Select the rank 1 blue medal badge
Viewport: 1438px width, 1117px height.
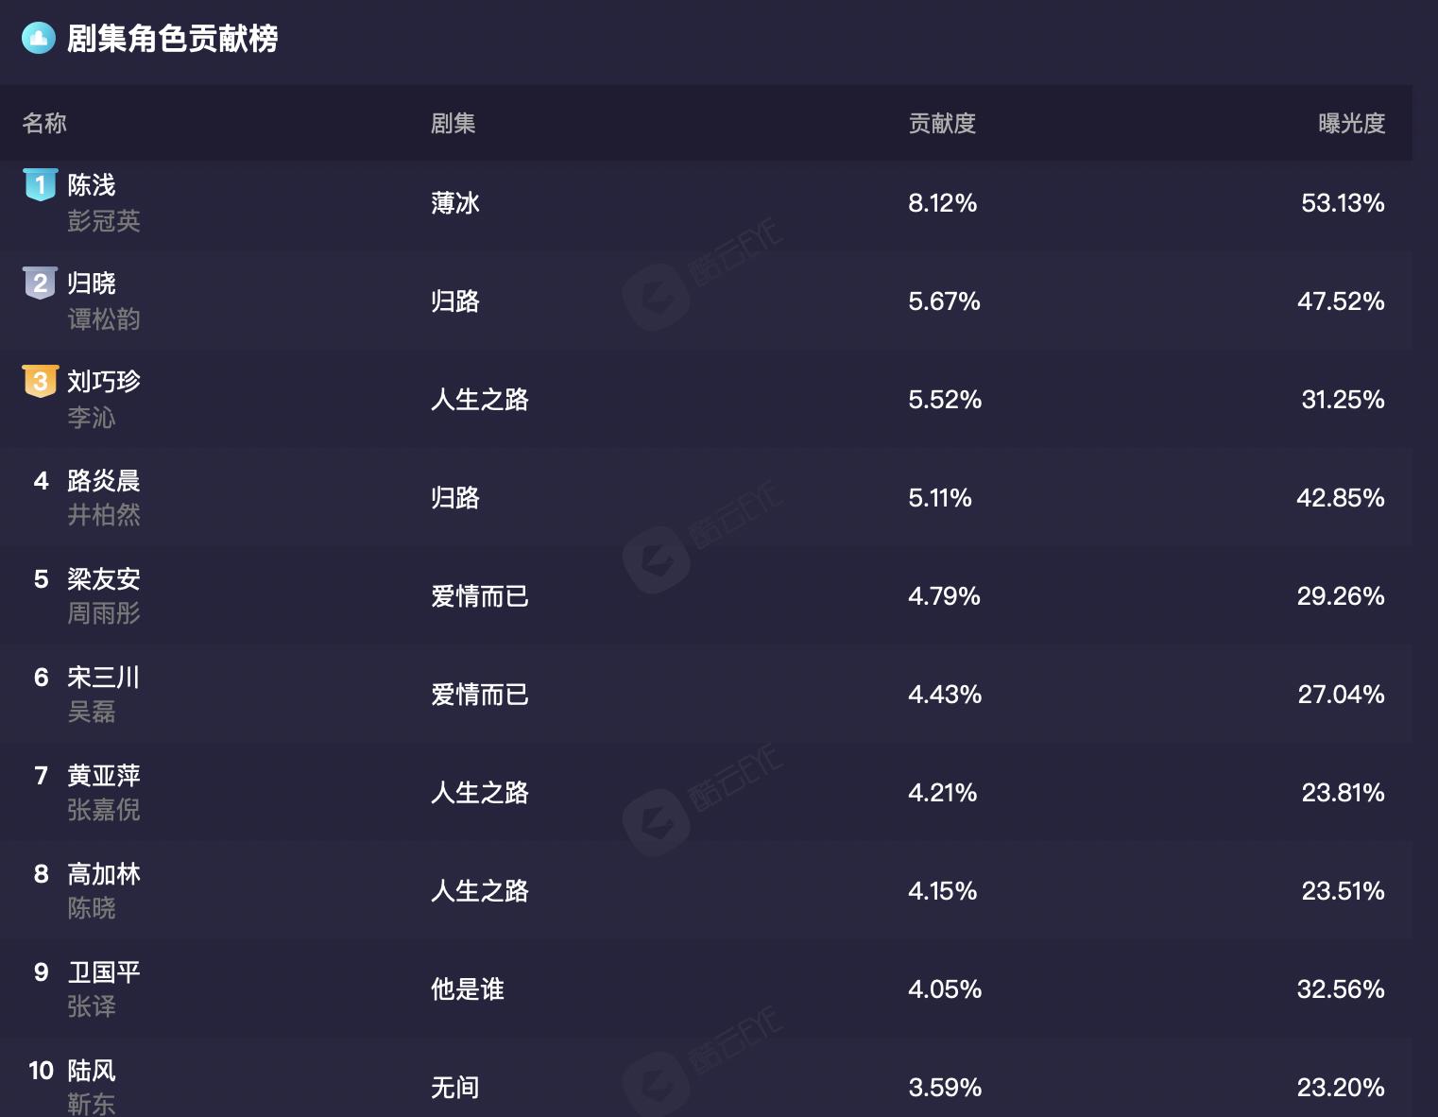coord(40,185)
